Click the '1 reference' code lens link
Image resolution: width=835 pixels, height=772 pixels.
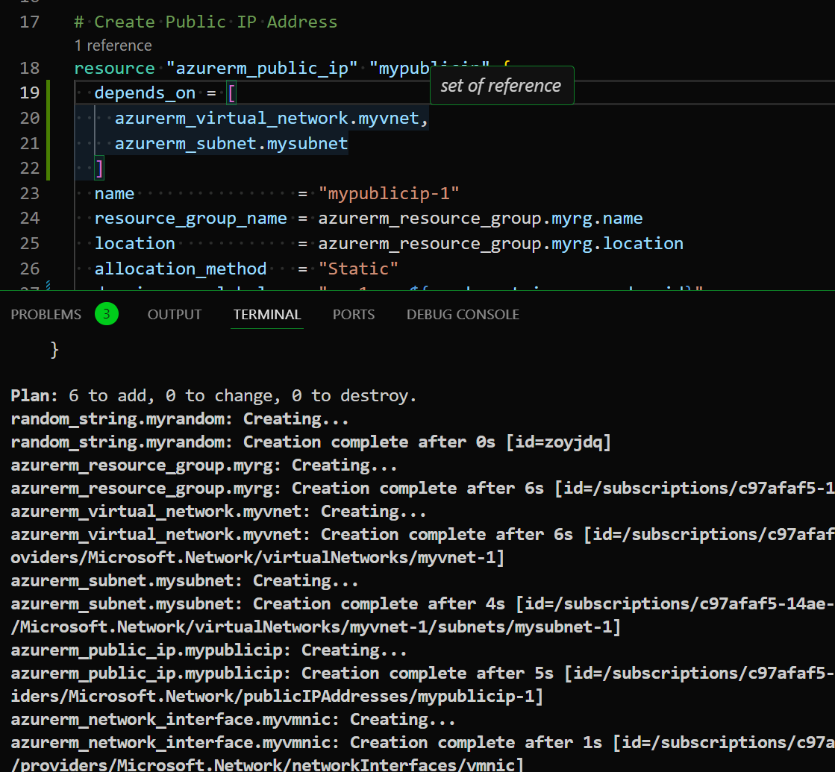[x=113, y=45]
